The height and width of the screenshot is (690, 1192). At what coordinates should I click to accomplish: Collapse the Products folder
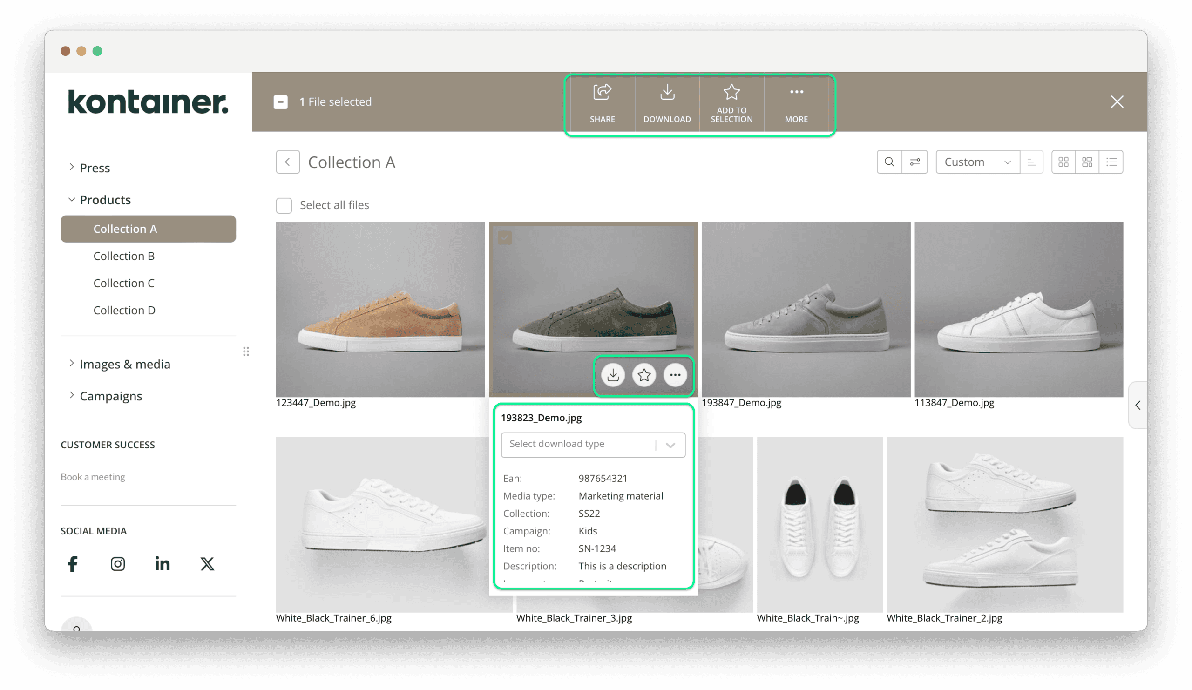point(71,200)
